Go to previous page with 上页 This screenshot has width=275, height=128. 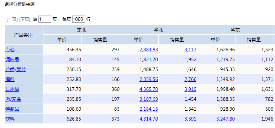point(12,19)
